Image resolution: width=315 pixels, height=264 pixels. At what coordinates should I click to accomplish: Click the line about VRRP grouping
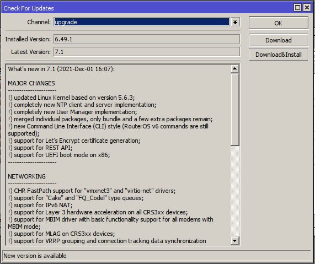pos(107,241)
